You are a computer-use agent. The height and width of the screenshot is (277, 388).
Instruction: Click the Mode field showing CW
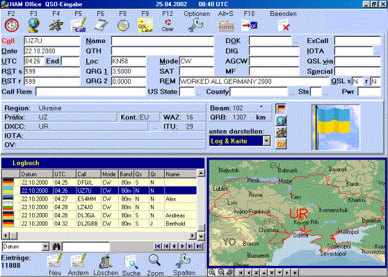[x=196, y=61]
